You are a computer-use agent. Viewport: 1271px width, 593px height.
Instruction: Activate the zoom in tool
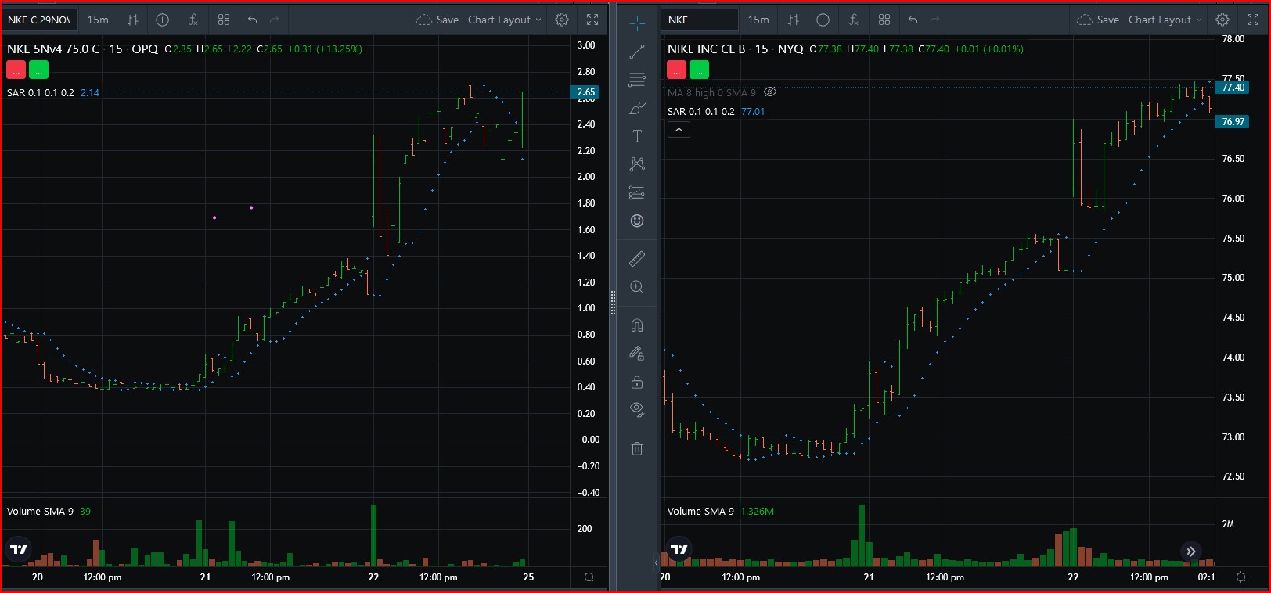[637, 287]
